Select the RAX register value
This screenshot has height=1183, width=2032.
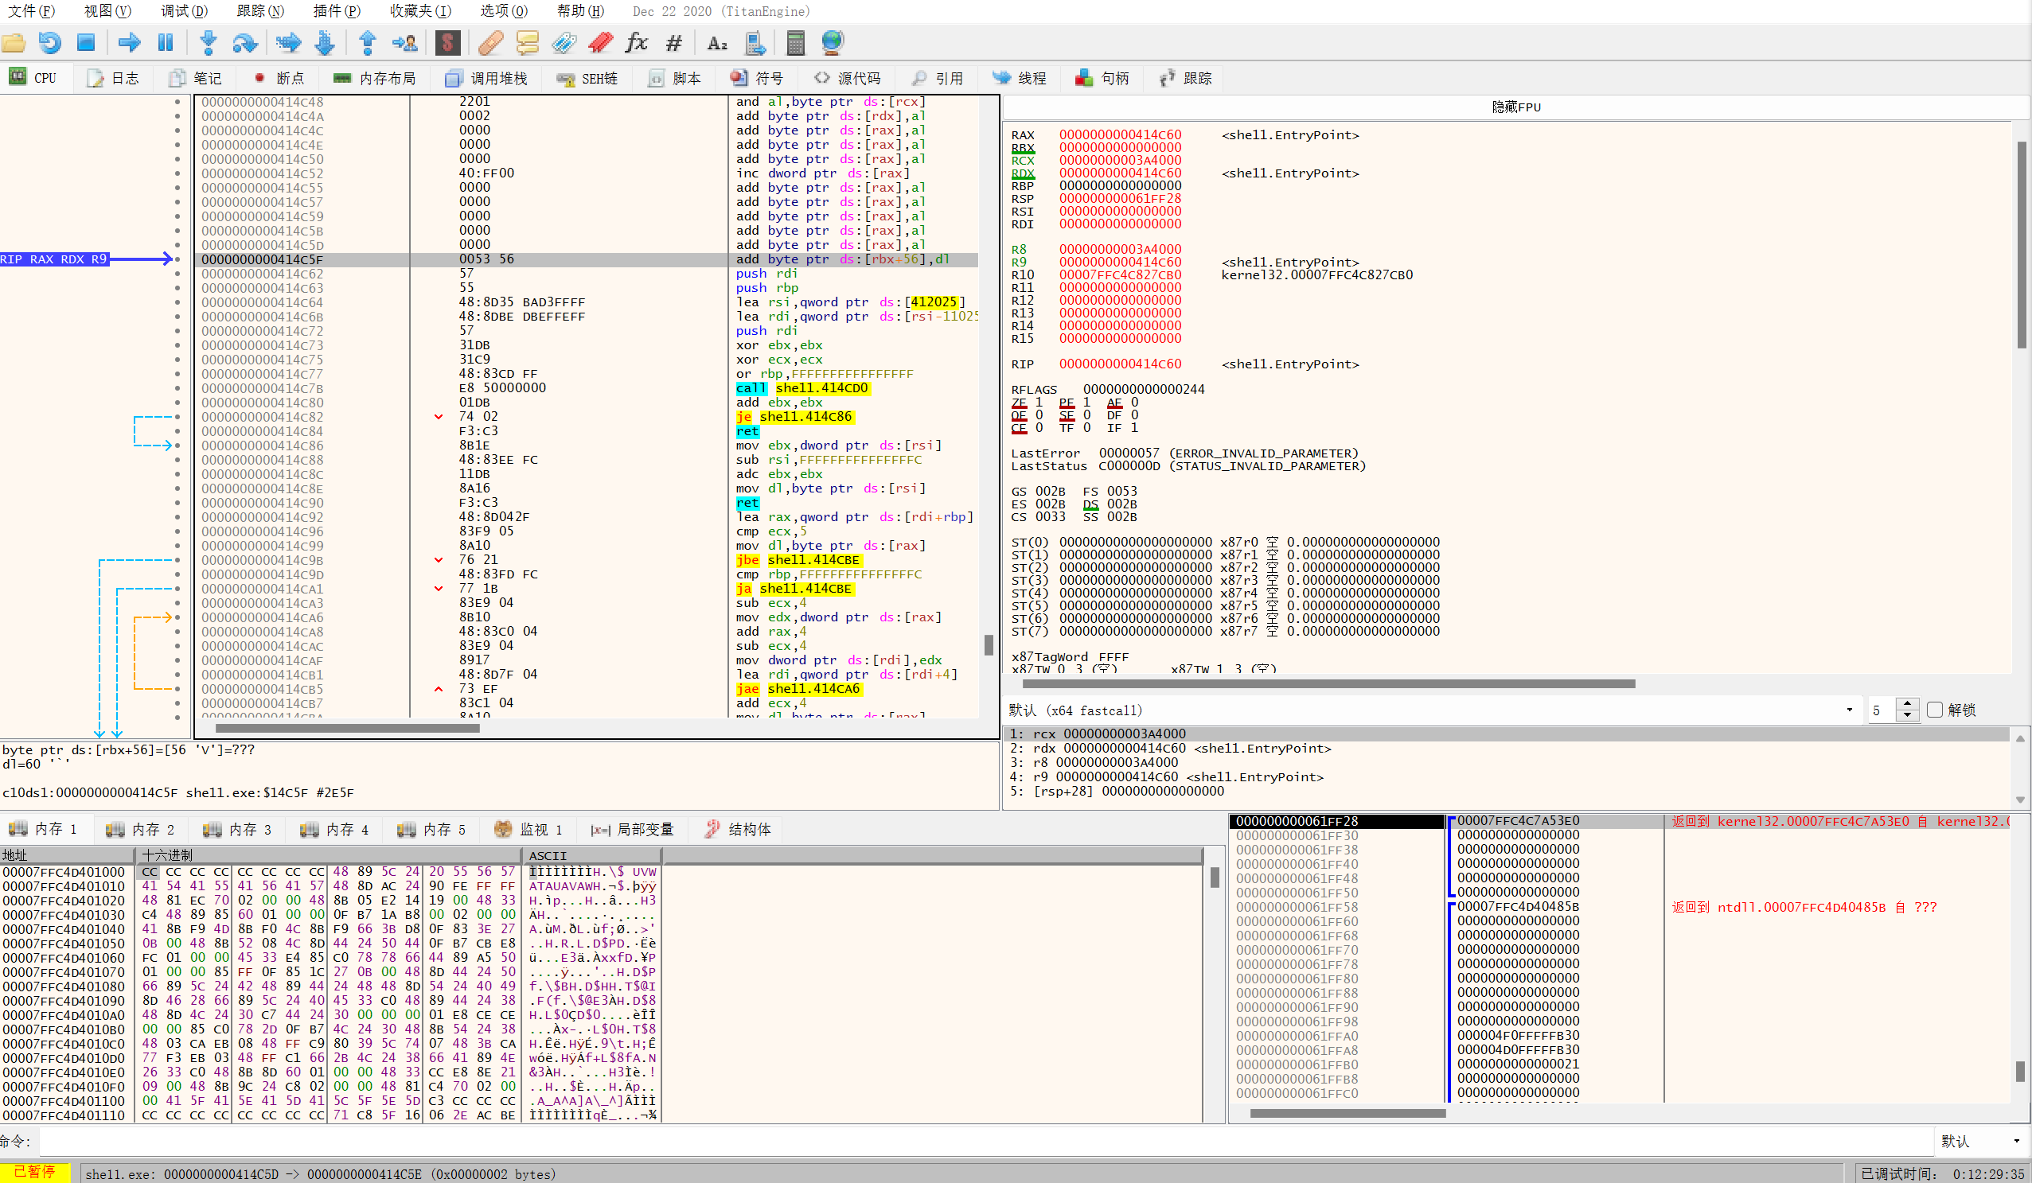[1120, 134]
